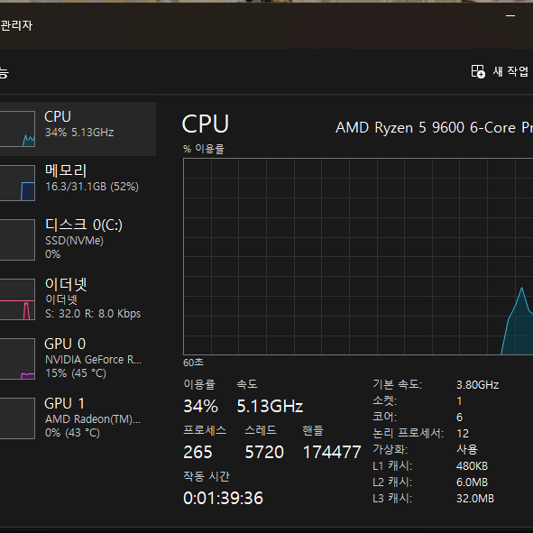This screenshot has height=533, width=533.
Task: Click the AMD Ryzen 5 9600 processor name
Action: 434,128
